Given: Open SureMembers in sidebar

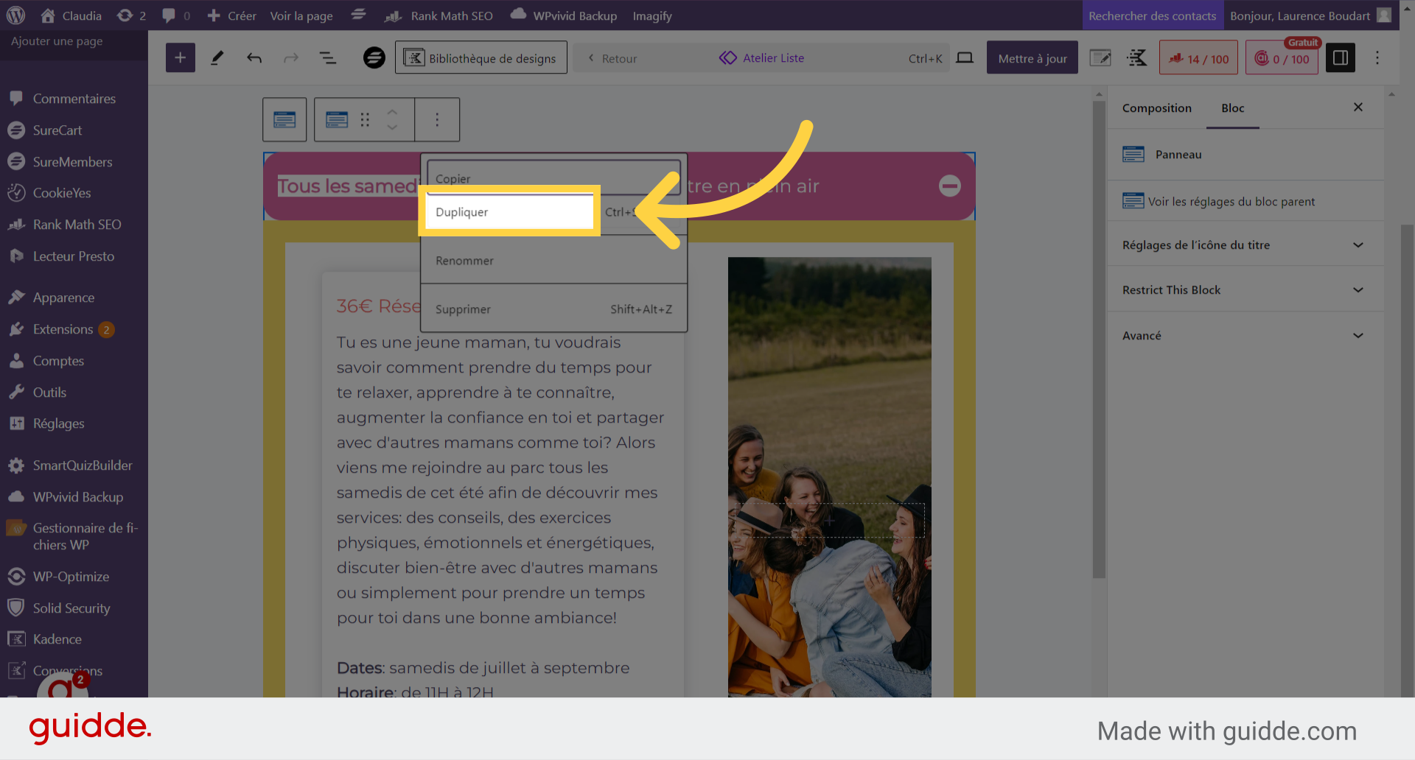Looking at the screenshot, I should tap(74, 162).
